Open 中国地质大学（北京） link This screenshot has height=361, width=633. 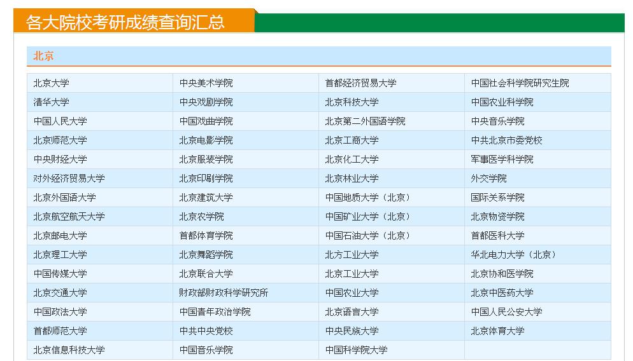click(x=369, y=198)
